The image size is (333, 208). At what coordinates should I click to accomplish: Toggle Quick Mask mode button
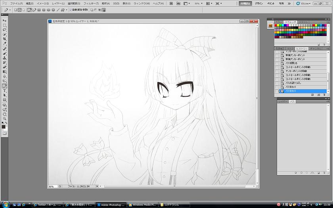tap(4, 133)
